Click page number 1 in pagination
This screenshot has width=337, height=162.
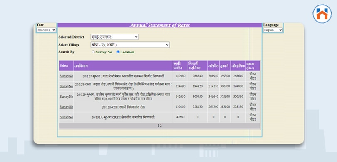pyautogui.click(x=158, y=126)
